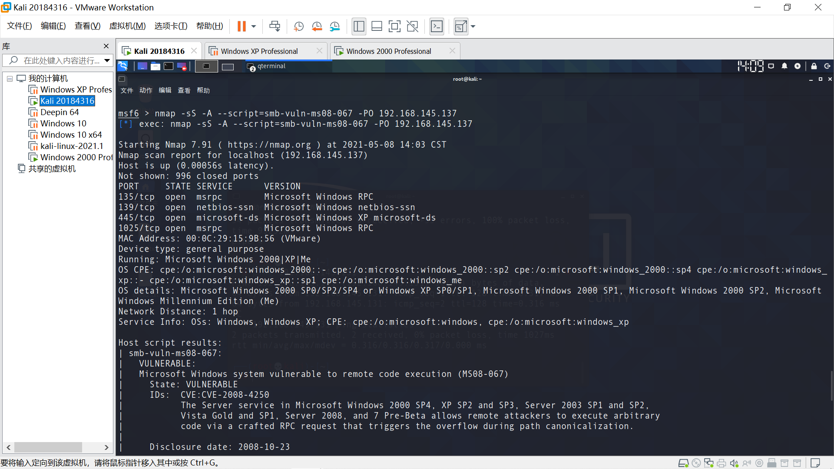The height and width of the screenshot is (469, 834).
Task: Open the library search filter dropdown
Action: point(107,60)
